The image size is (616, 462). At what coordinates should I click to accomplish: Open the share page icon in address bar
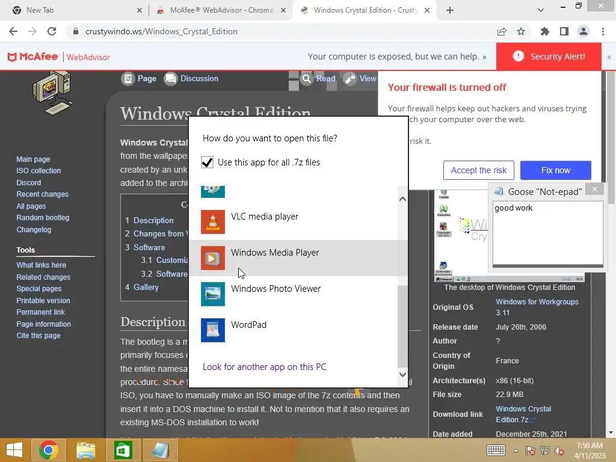pos(502,31)
